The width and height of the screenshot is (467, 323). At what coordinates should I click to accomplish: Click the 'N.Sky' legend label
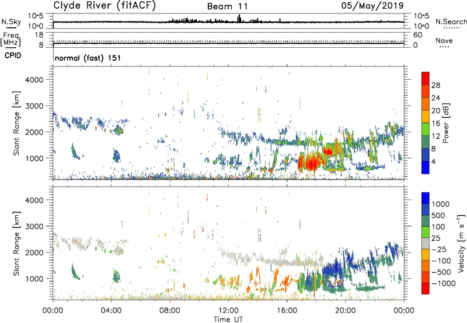click(x=11, y=22)
